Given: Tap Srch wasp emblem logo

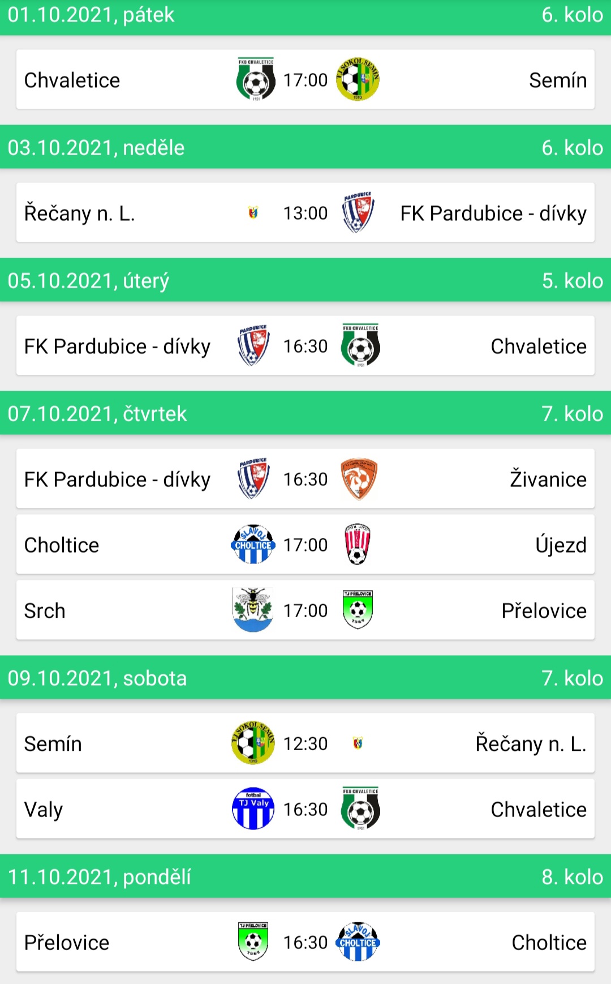Looking at the screenshot, I should [x=253, y=610].
